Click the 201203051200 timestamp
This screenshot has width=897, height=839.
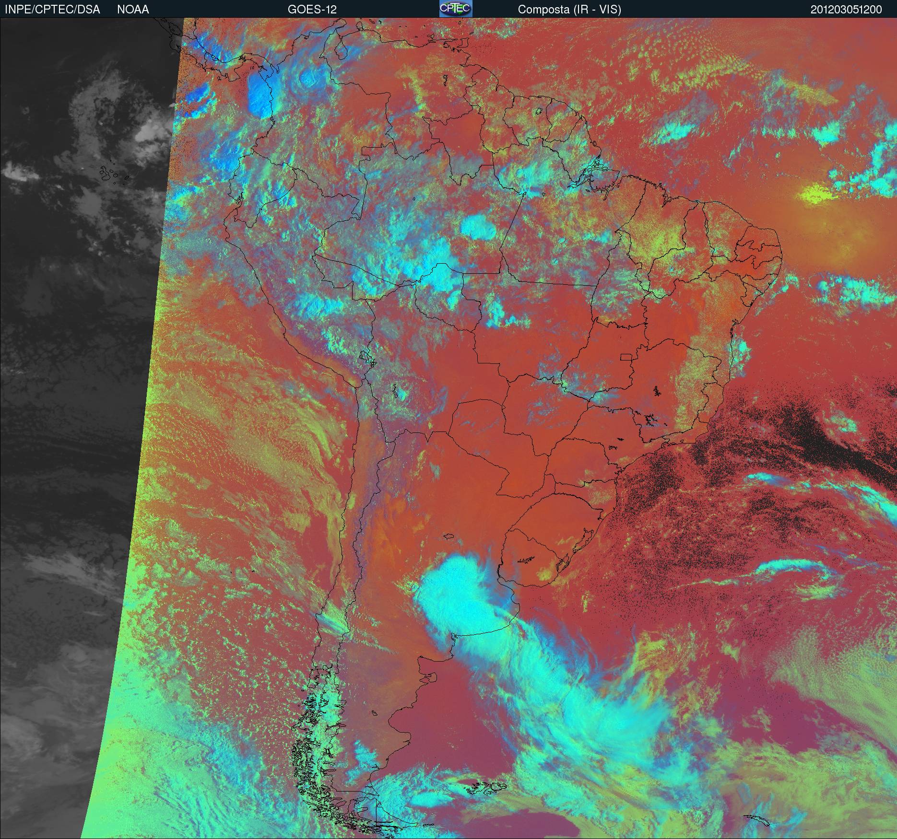[x=846, y=10]
